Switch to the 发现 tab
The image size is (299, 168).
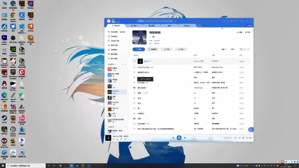[134, 26]
